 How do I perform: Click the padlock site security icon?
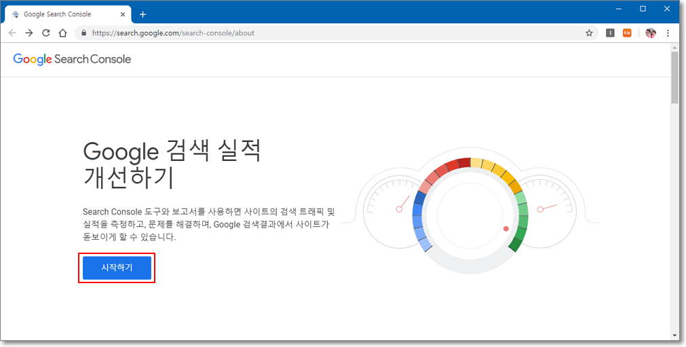tap(84, 33)
